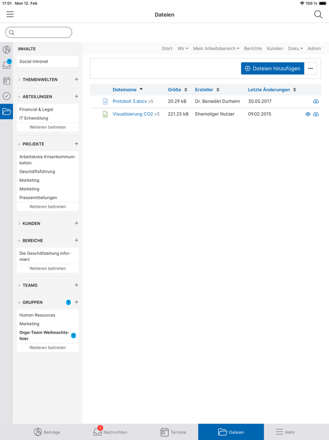Click into the sidebar search field
329x440 pixels.
pyautogui.click(x=39, y=33)
